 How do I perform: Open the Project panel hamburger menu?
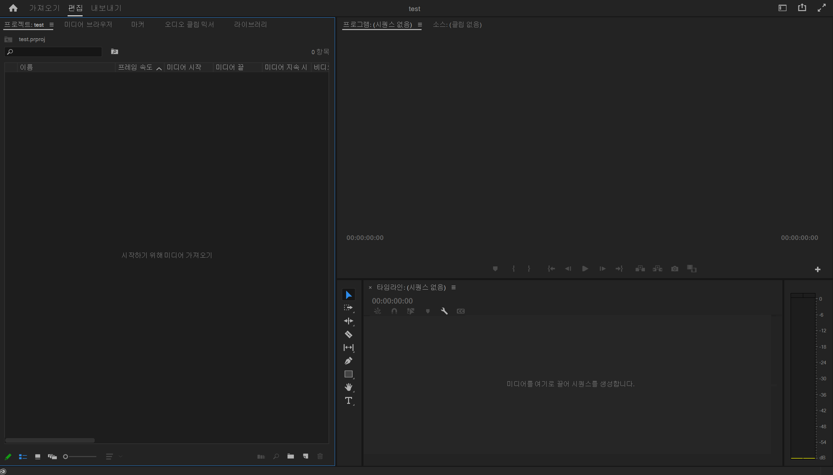(51, 25)
